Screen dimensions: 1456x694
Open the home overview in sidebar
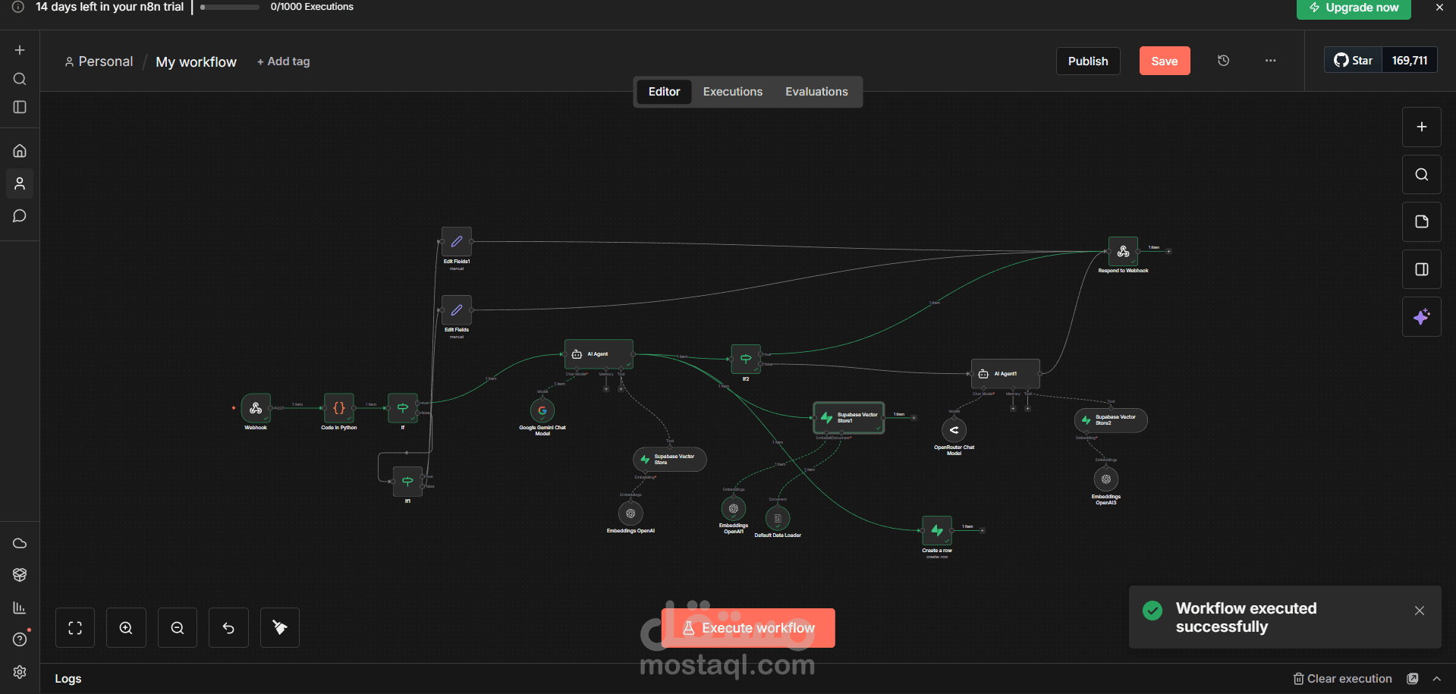coord(20,151)
